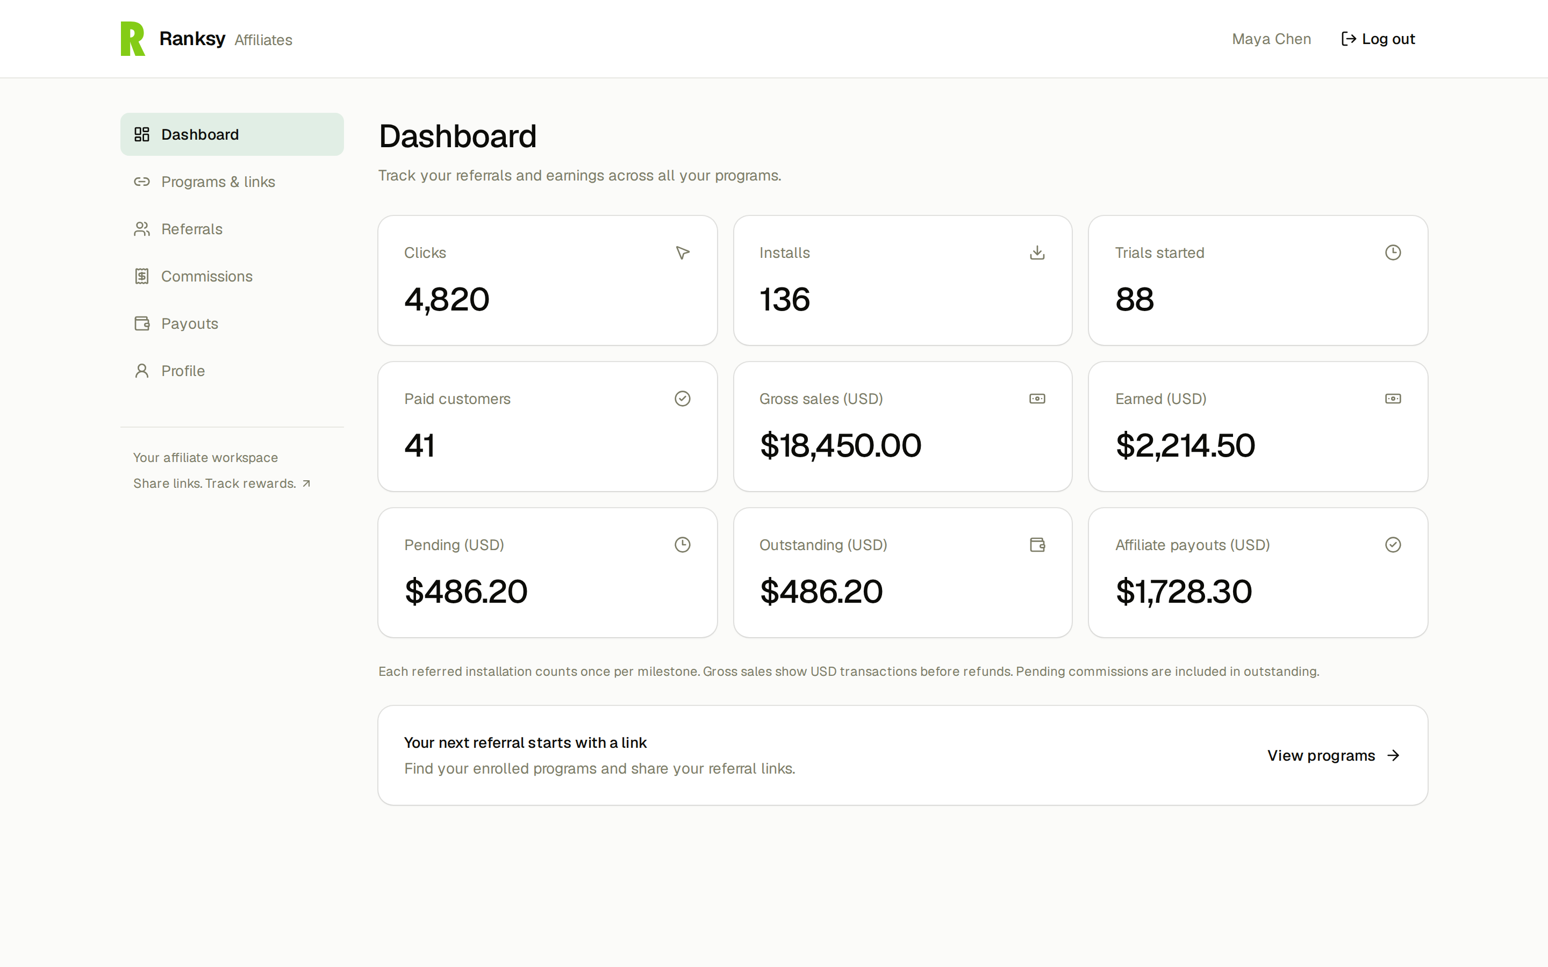Image resolution: width=1548 pixels, height=967 pixels.
Task: Click the Programs & links chain icon
Action: 141,182
